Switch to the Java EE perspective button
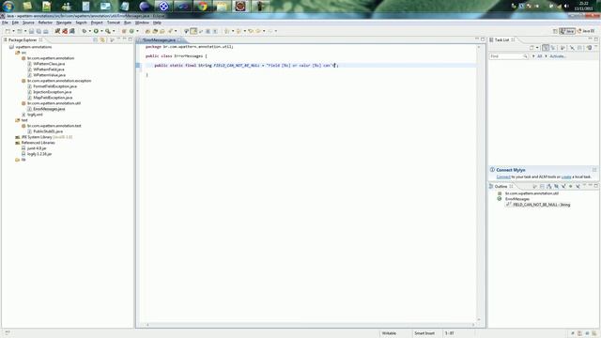Viewport: 601px width, 338px height. pos(586,31)
